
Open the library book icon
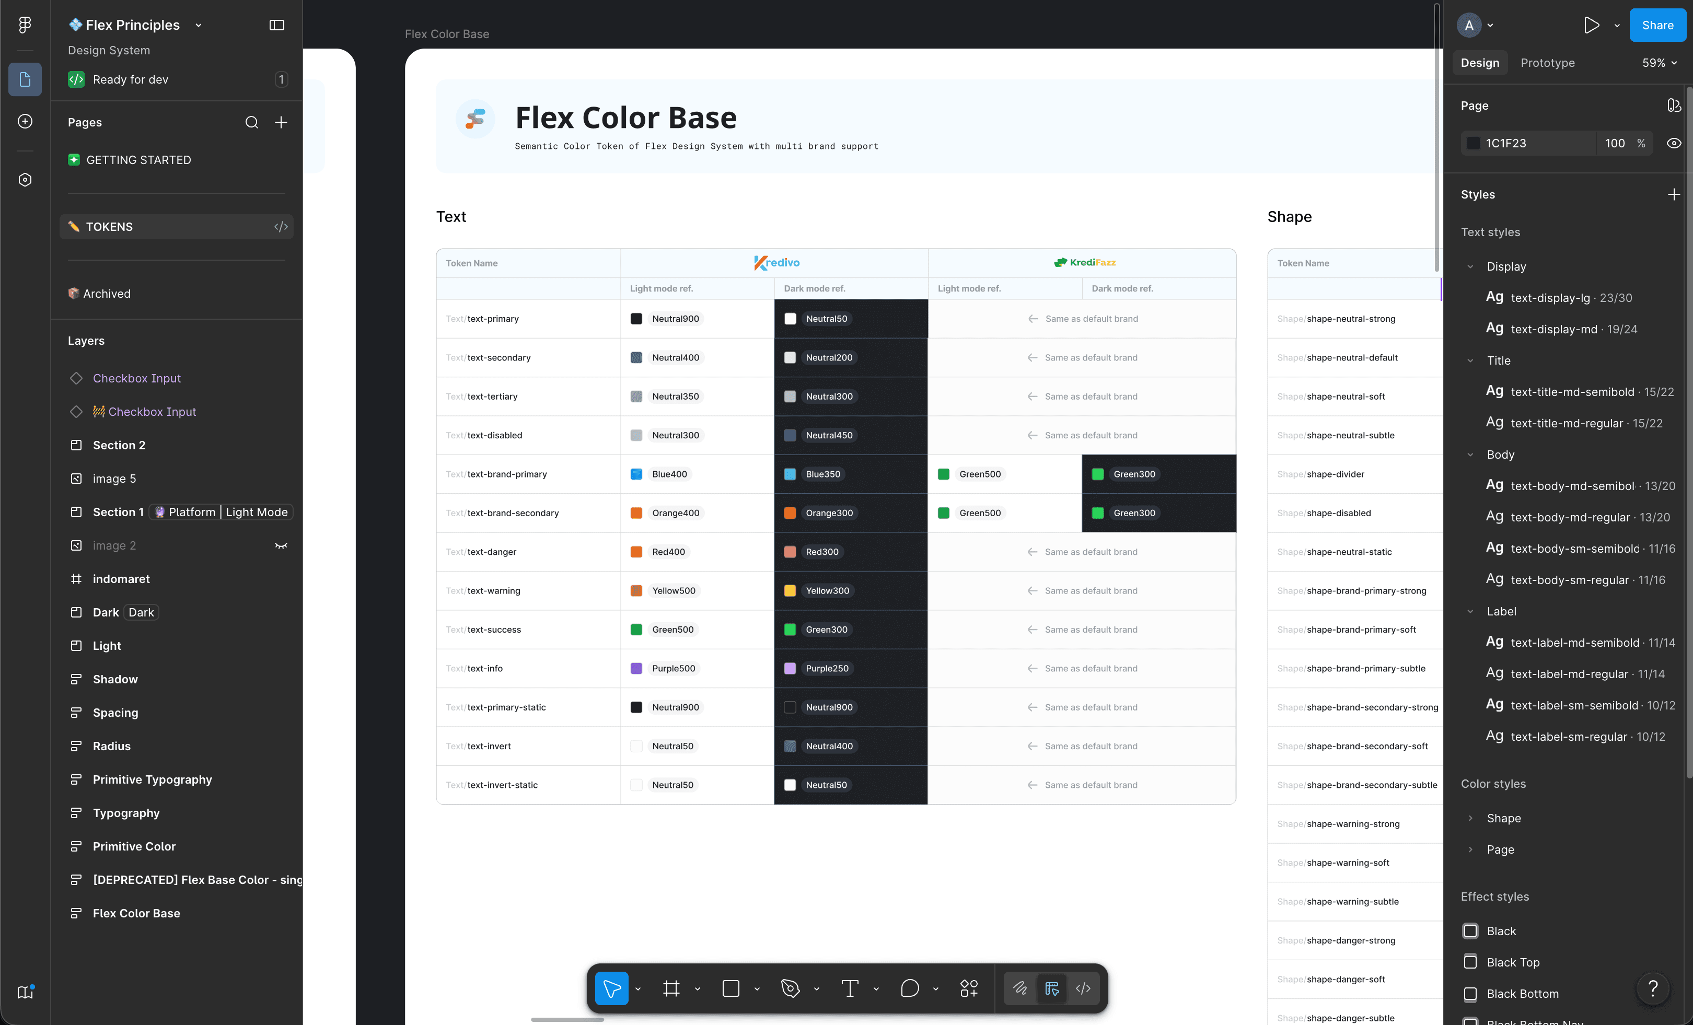tap(25, 992)
